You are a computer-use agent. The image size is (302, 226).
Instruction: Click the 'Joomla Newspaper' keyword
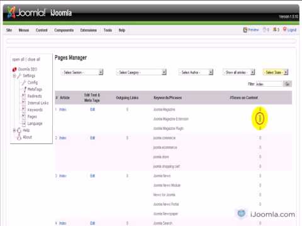165,214
